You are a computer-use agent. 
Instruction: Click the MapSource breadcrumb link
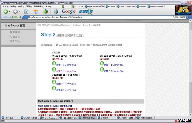[66, 25]
